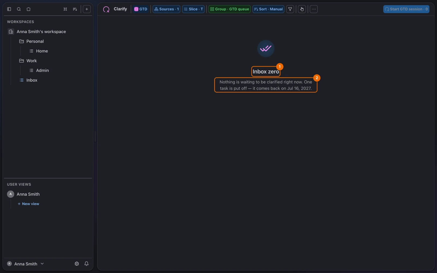
Task: Open the Home list
Action: click(x=42, y=51)
